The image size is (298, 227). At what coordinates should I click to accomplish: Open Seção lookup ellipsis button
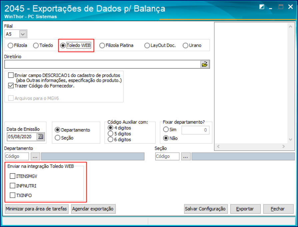click(186, 156)
